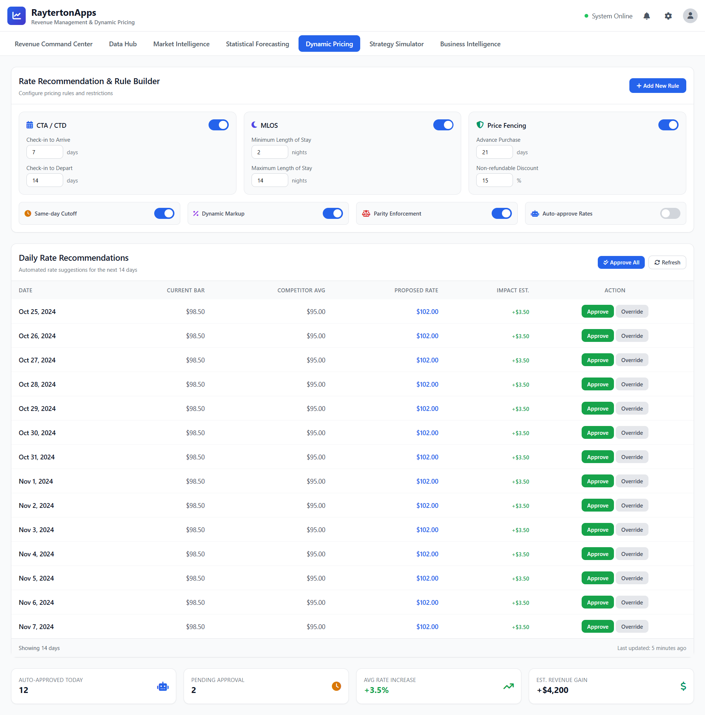The image size is (705, 715).
Task: Disable the Dynamic Markup toggle
Action: (333, 213)
